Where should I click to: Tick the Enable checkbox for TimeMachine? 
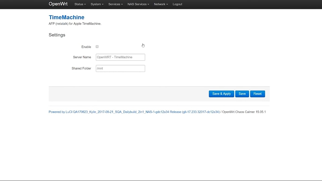97,47
